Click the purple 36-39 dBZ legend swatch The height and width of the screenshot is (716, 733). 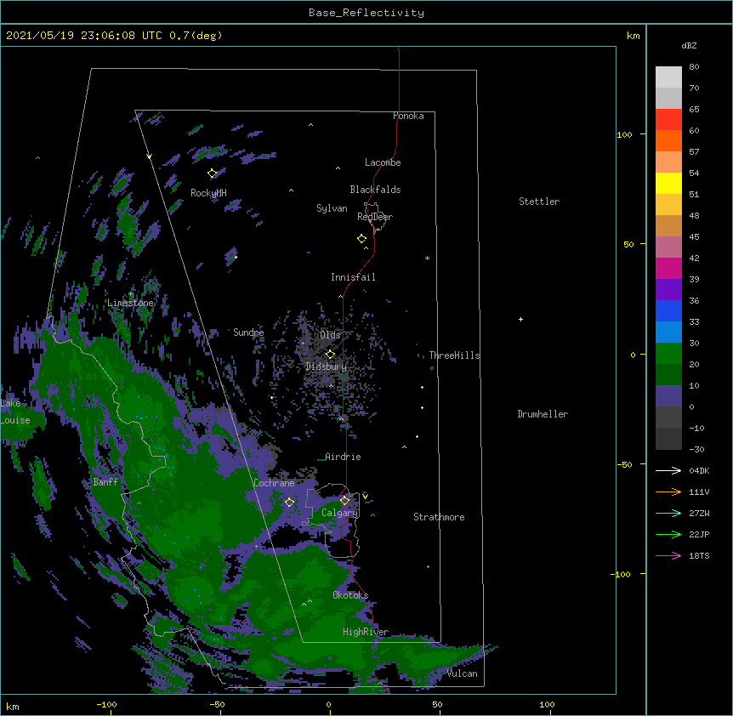pyautogui.click(x=668, y=290)
